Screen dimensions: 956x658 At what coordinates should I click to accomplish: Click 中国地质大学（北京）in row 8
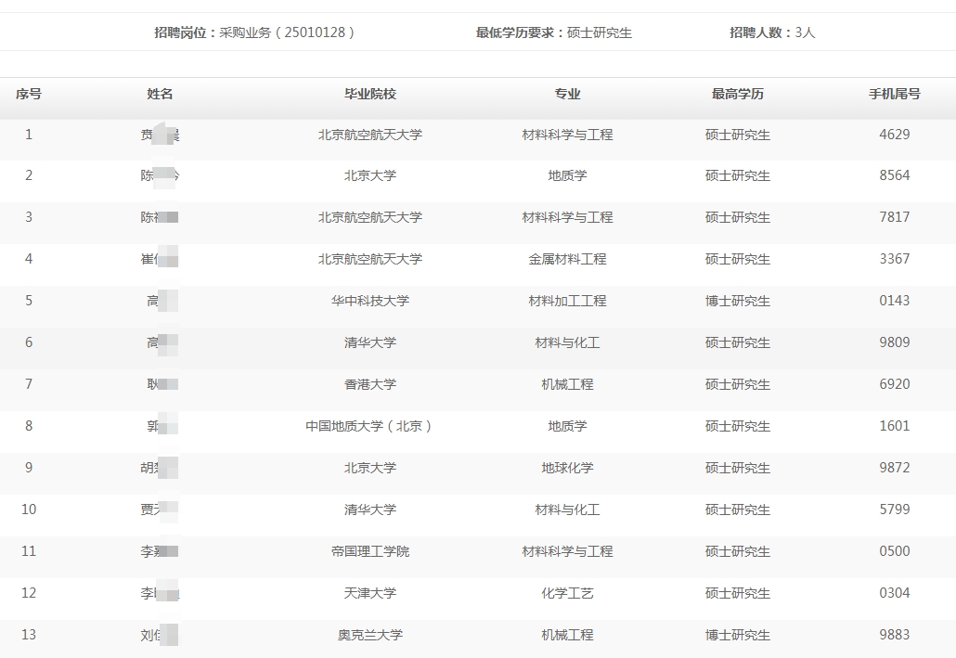[x=369, y=426]
